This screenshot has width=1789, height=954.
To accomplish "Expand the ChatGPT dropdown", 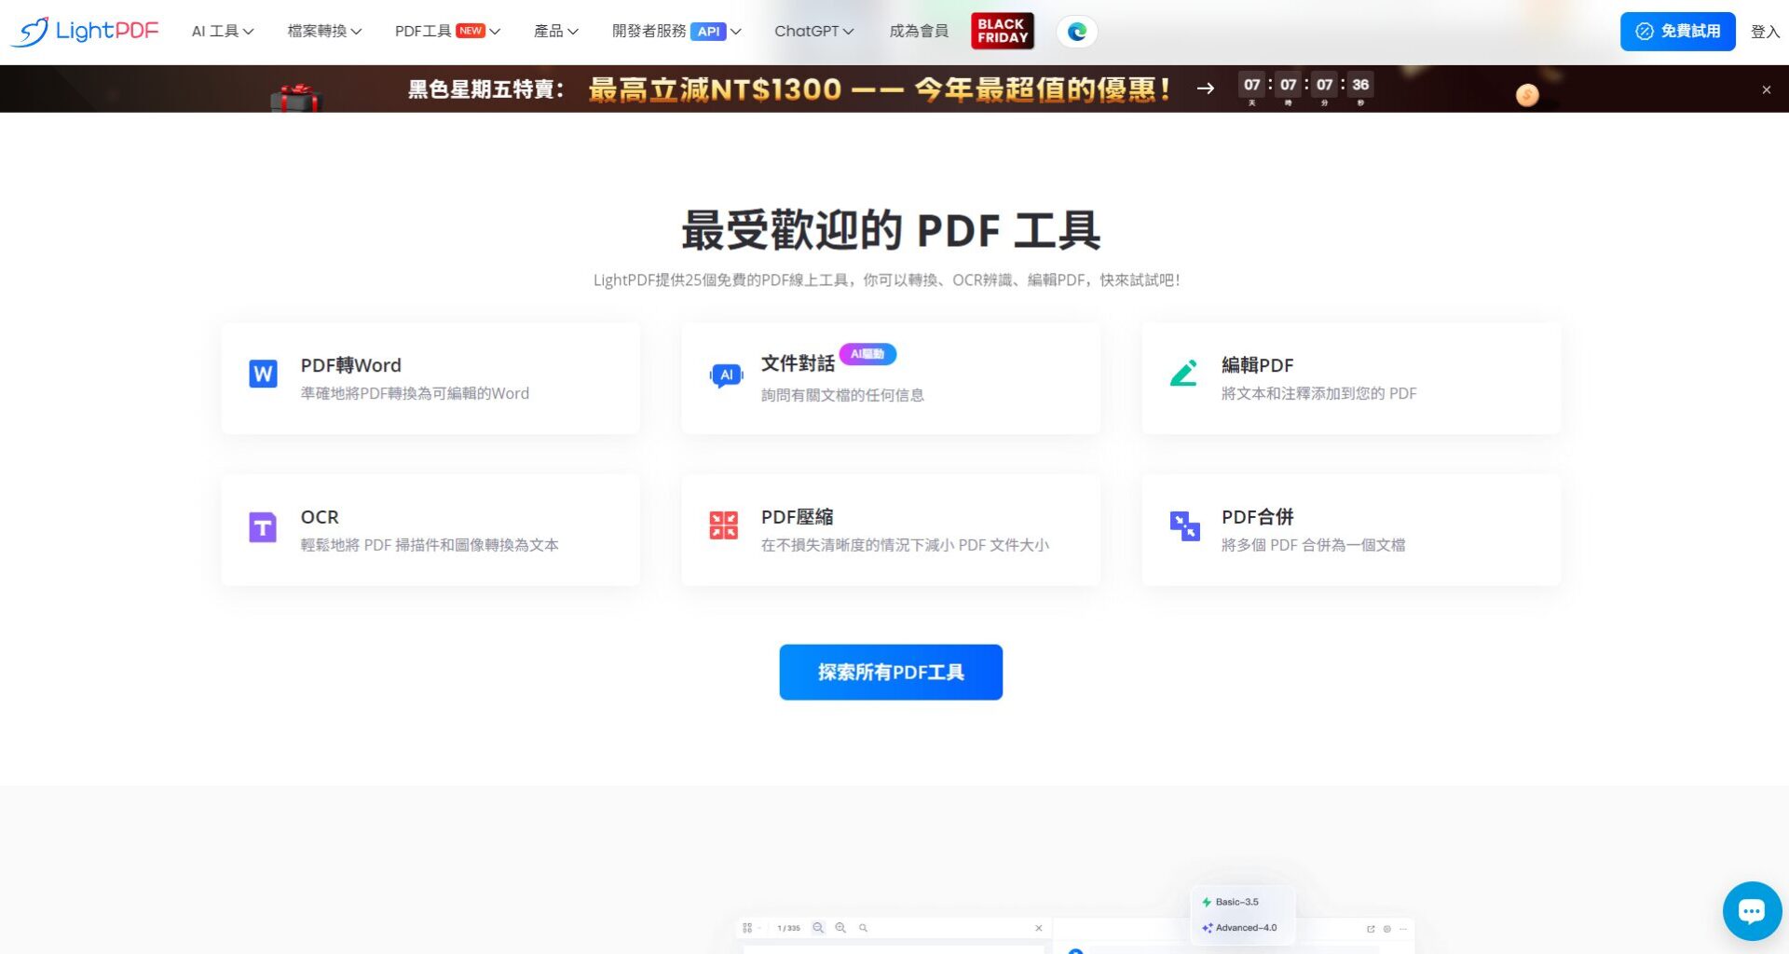I will [813, 31].
